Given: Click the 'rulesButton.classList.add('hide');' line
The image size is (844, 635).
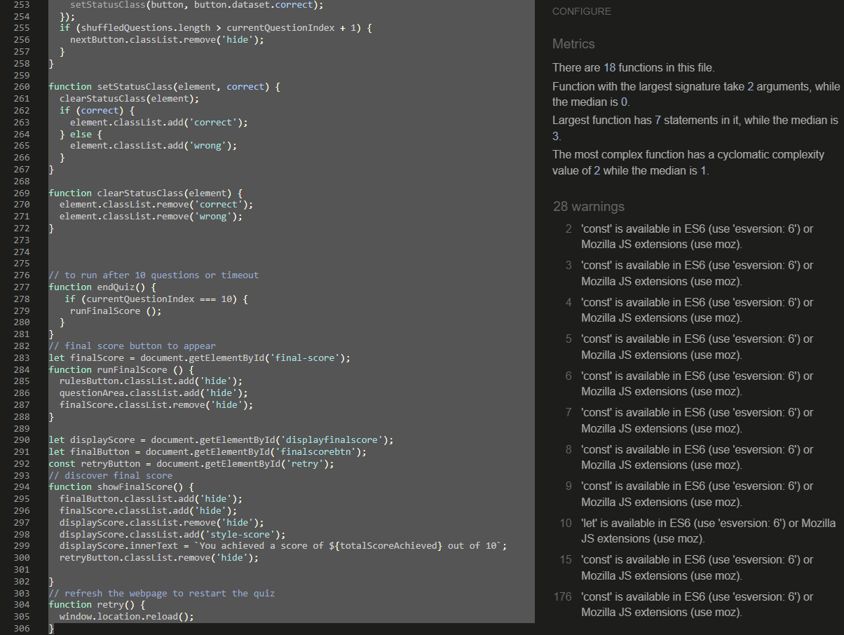Looking at the screenshot, I should pos(151,381).
